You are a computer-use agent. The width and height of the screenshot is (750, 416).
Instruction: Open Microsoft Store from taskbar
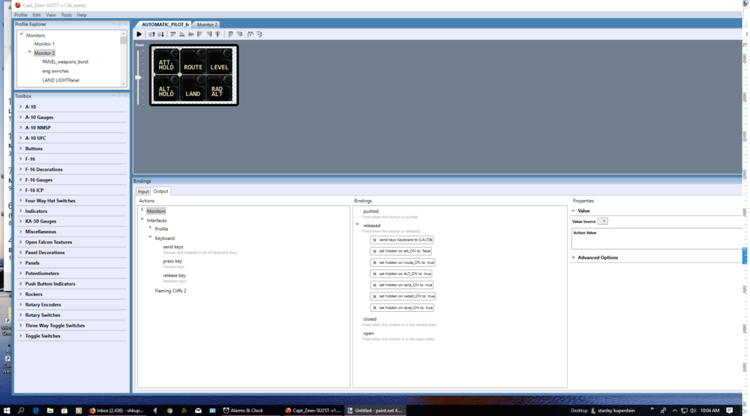tap(64, 410)
